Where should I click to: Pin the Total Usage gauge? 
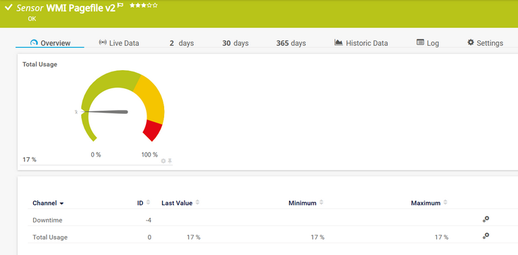[170, 161]
